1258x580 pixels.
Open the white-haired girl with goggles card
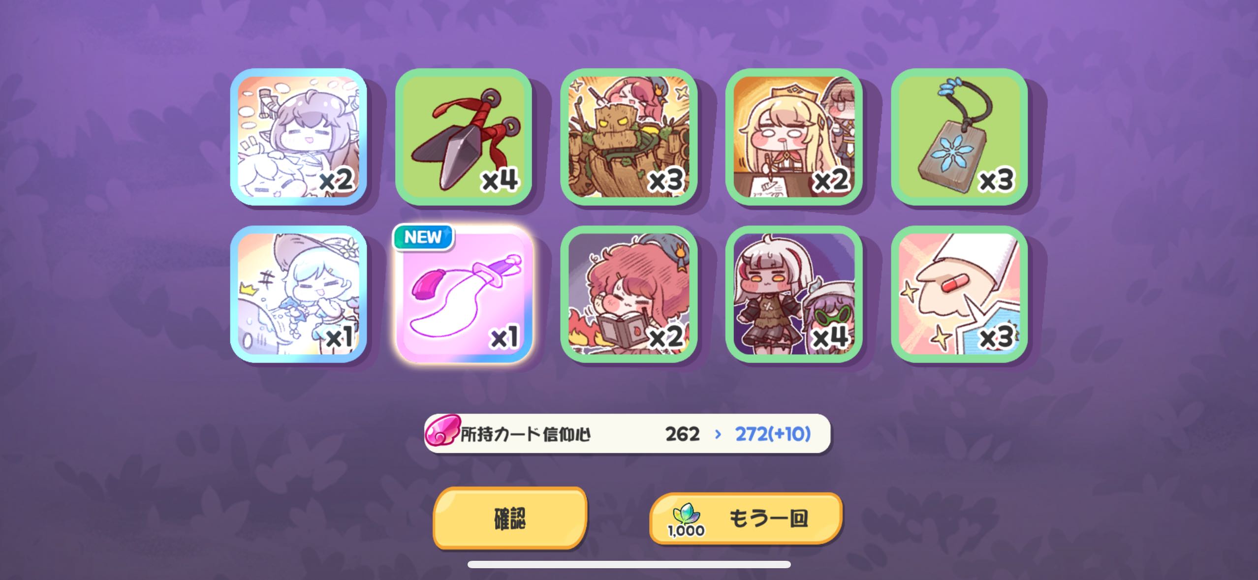coord(794,294)
